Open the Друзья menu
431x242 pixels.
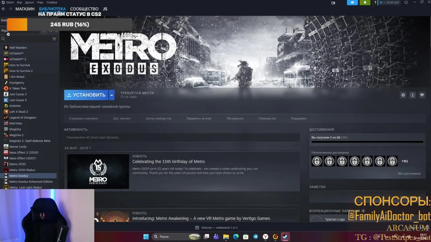(x=29, y=2)
